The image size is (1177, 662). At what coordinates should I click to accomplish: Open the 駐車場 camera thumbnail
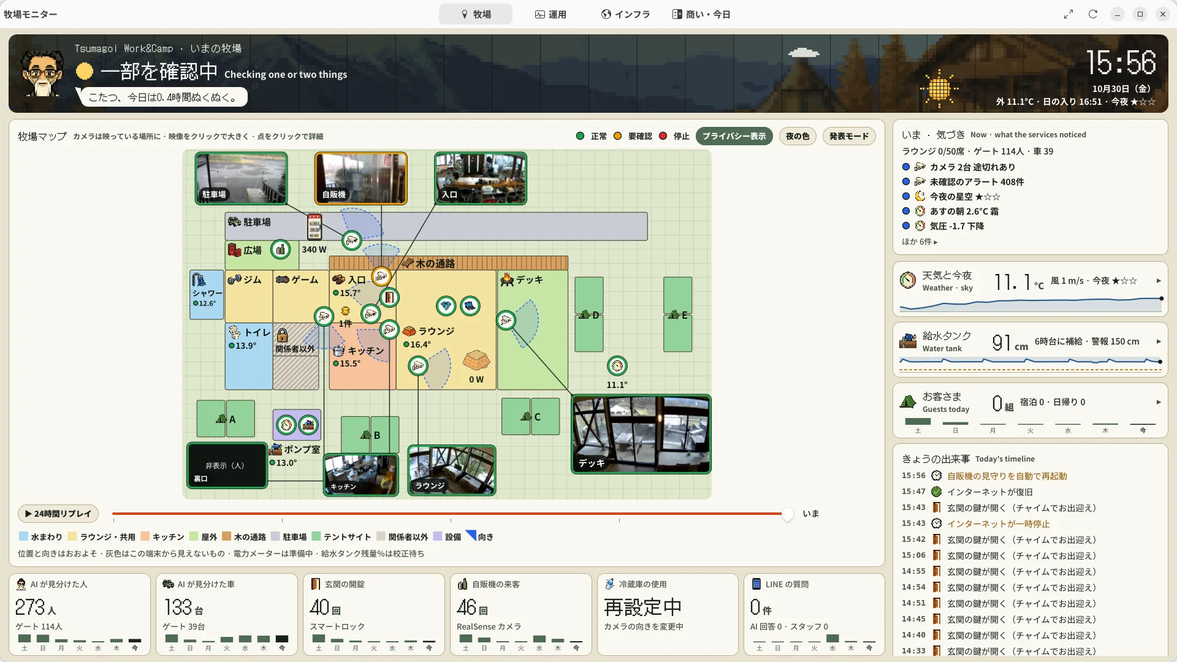coord(241,178)
